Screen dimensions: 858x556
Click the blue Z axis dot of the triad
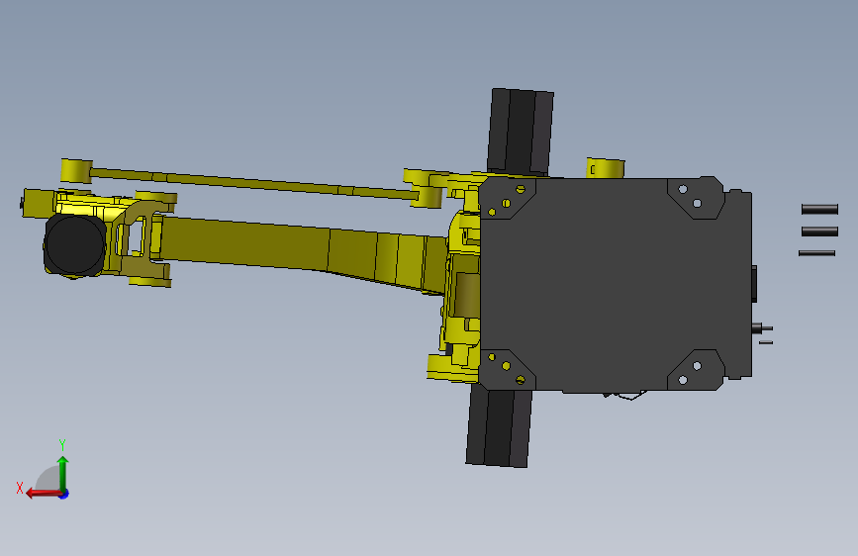(64, 494)
